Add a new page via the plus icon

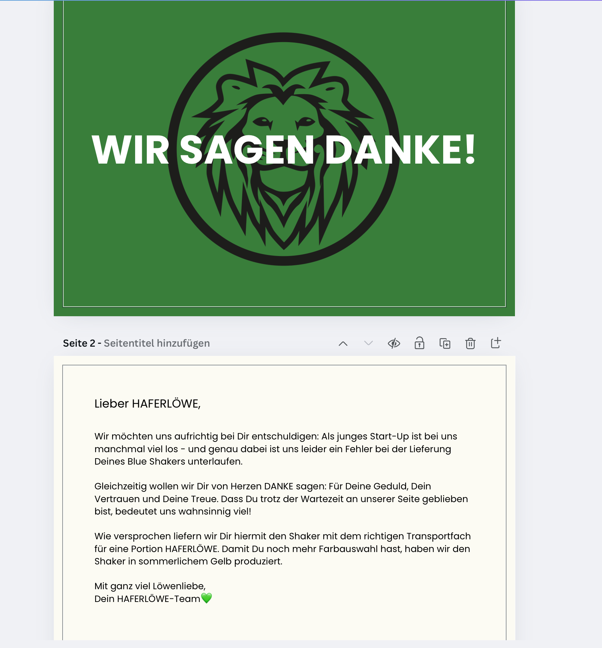[x=496, y=343]
